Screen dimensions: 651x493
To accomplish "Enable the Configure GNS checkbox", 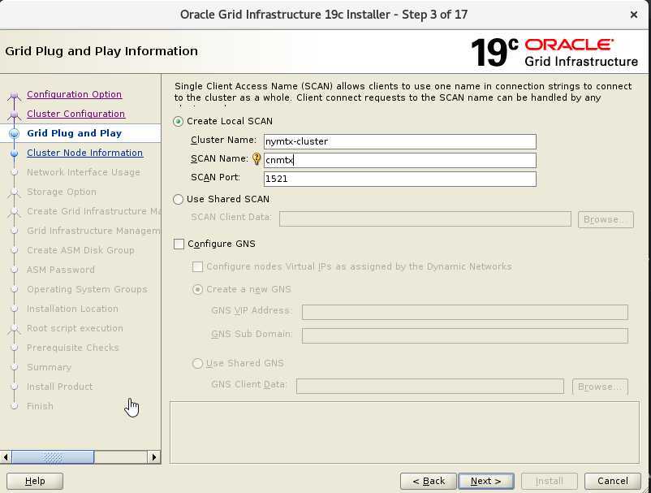I will coord(179,244).
